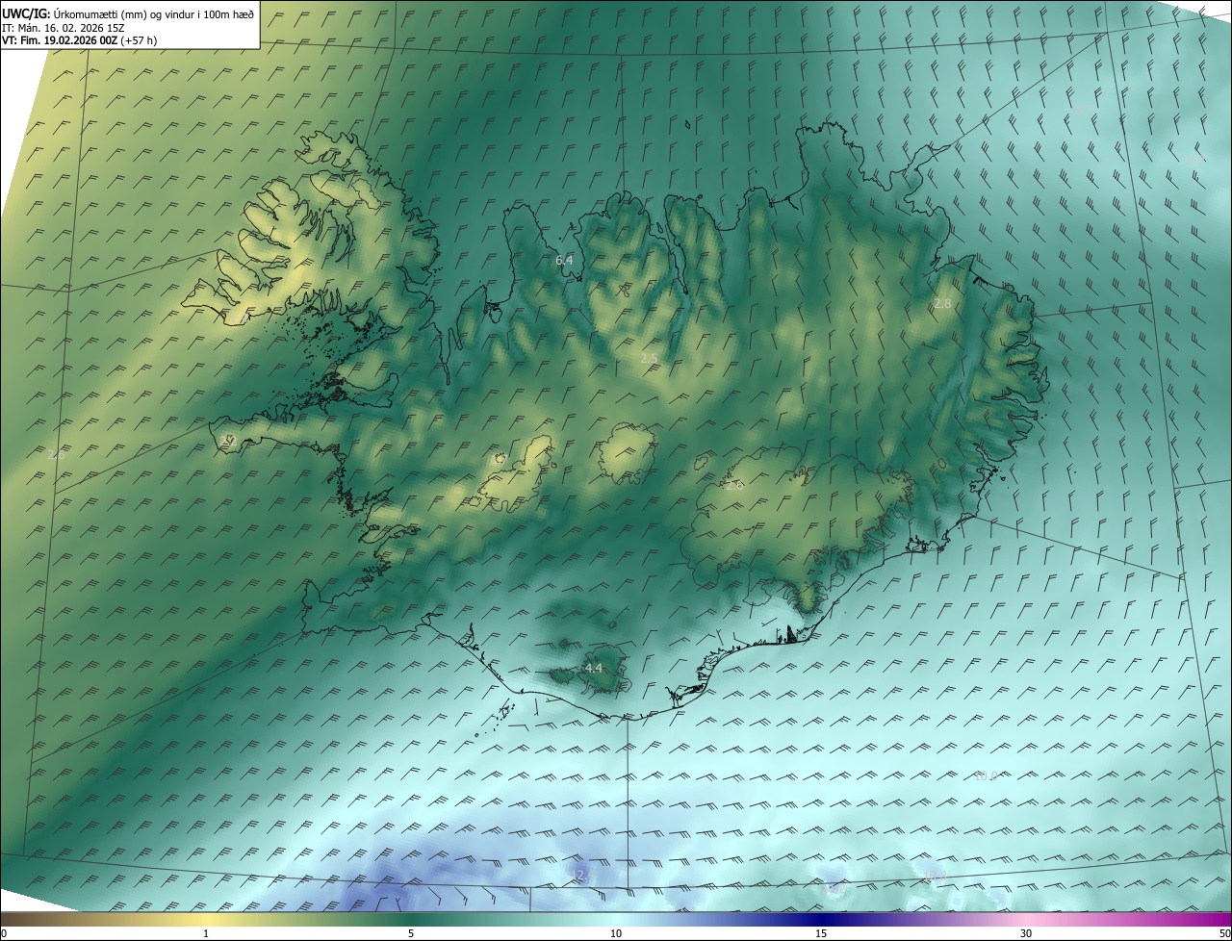This screenshot has height=941, width=1232.
Task: Click the 'UWC/IG: Úrkomumætti' title line
Action: 128,13
